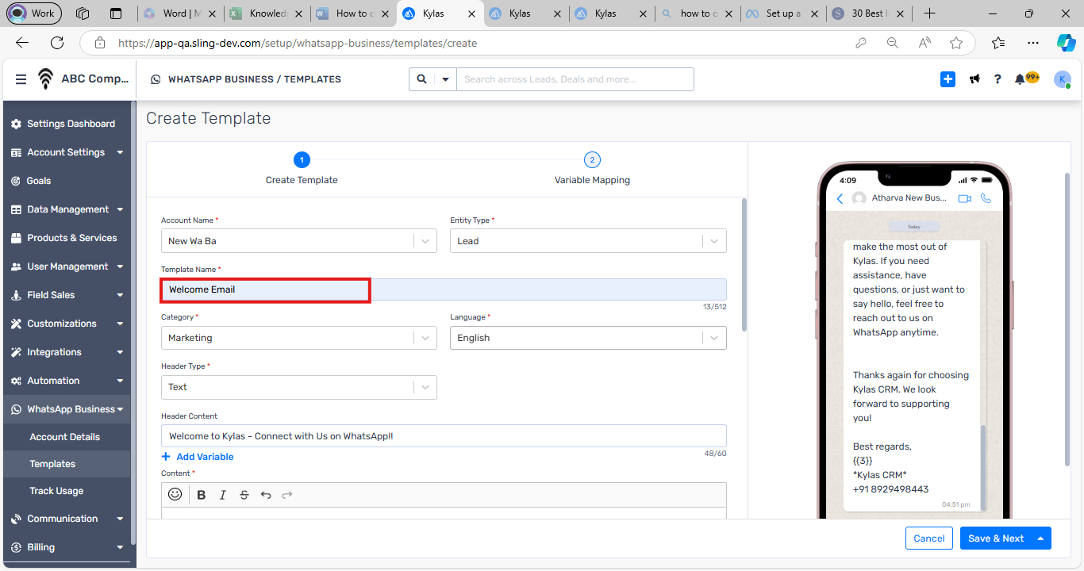Go back in the browser
Image resolution: width=1084 pixels, height=571 pixels.
pyautogui.click(x=22, y=43)
